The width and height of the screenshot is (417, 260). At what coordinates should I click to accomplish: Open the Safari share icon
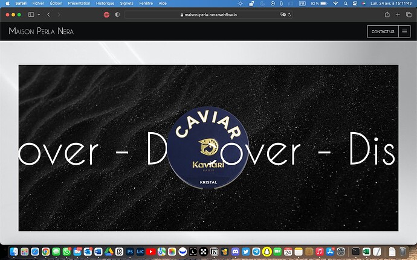click(387, 14)
